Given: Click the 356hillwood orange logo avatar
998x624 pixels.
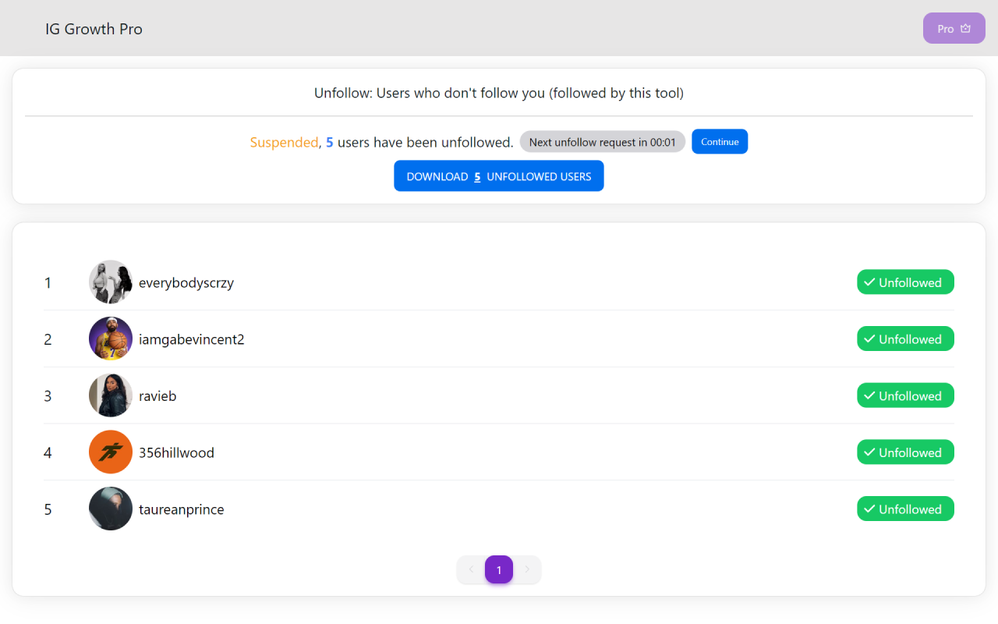Looking at the screenshot, I should point(111,452).
